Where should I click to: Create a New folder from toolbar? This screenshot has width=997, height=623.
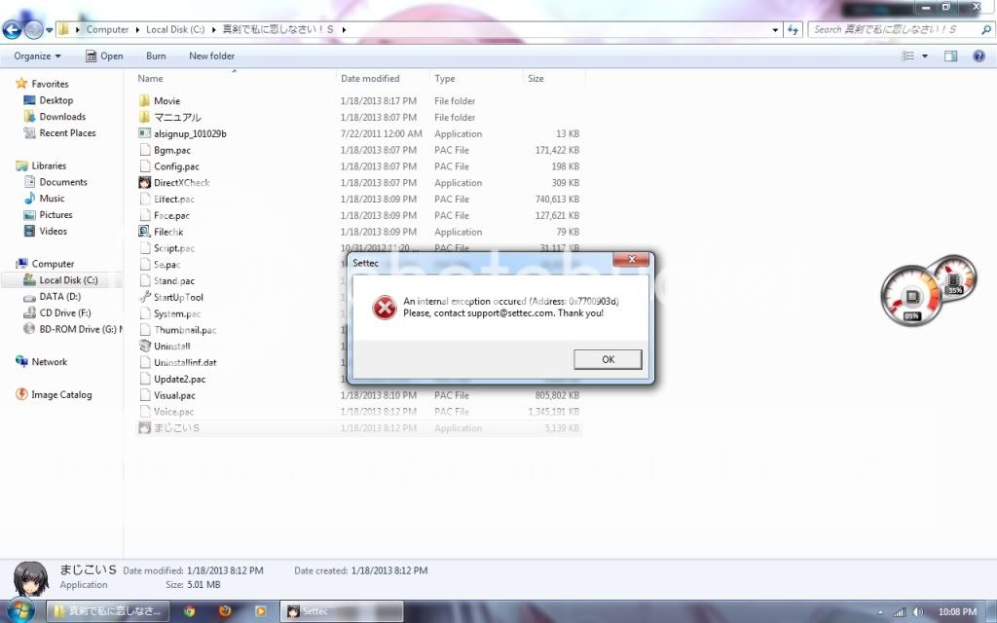point(211,56)
